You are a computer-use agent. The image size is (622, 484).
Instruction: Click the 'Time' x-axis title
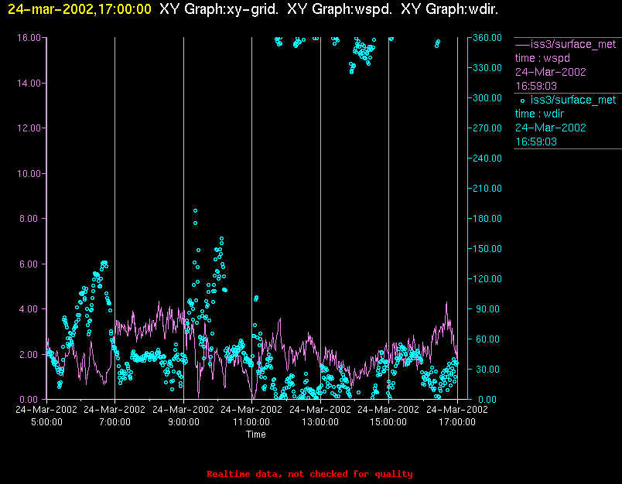pyautogui.click(x=256, y=435)
